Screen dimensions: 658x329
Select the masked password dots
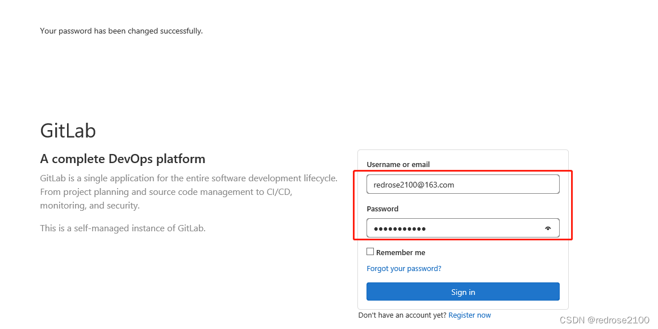pos(398,228)
